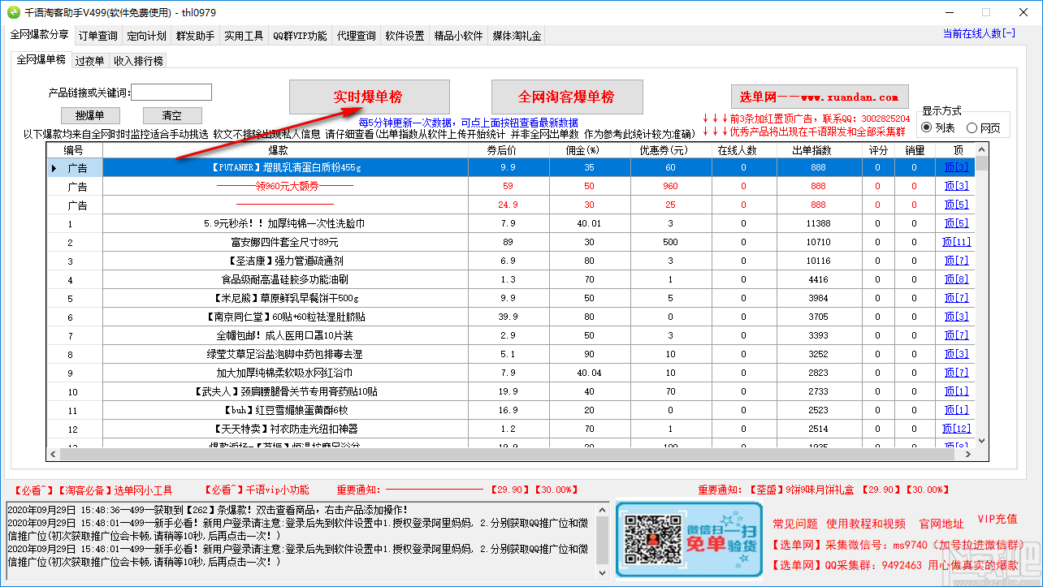Click 顶[11] link in 富安娜四件套 row
Image resolution: width=1043 pixels, height=587 pixels.
pos(956,242)
